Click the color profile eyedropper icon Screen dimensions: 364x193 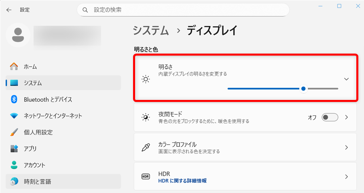[x=146, y=147]
